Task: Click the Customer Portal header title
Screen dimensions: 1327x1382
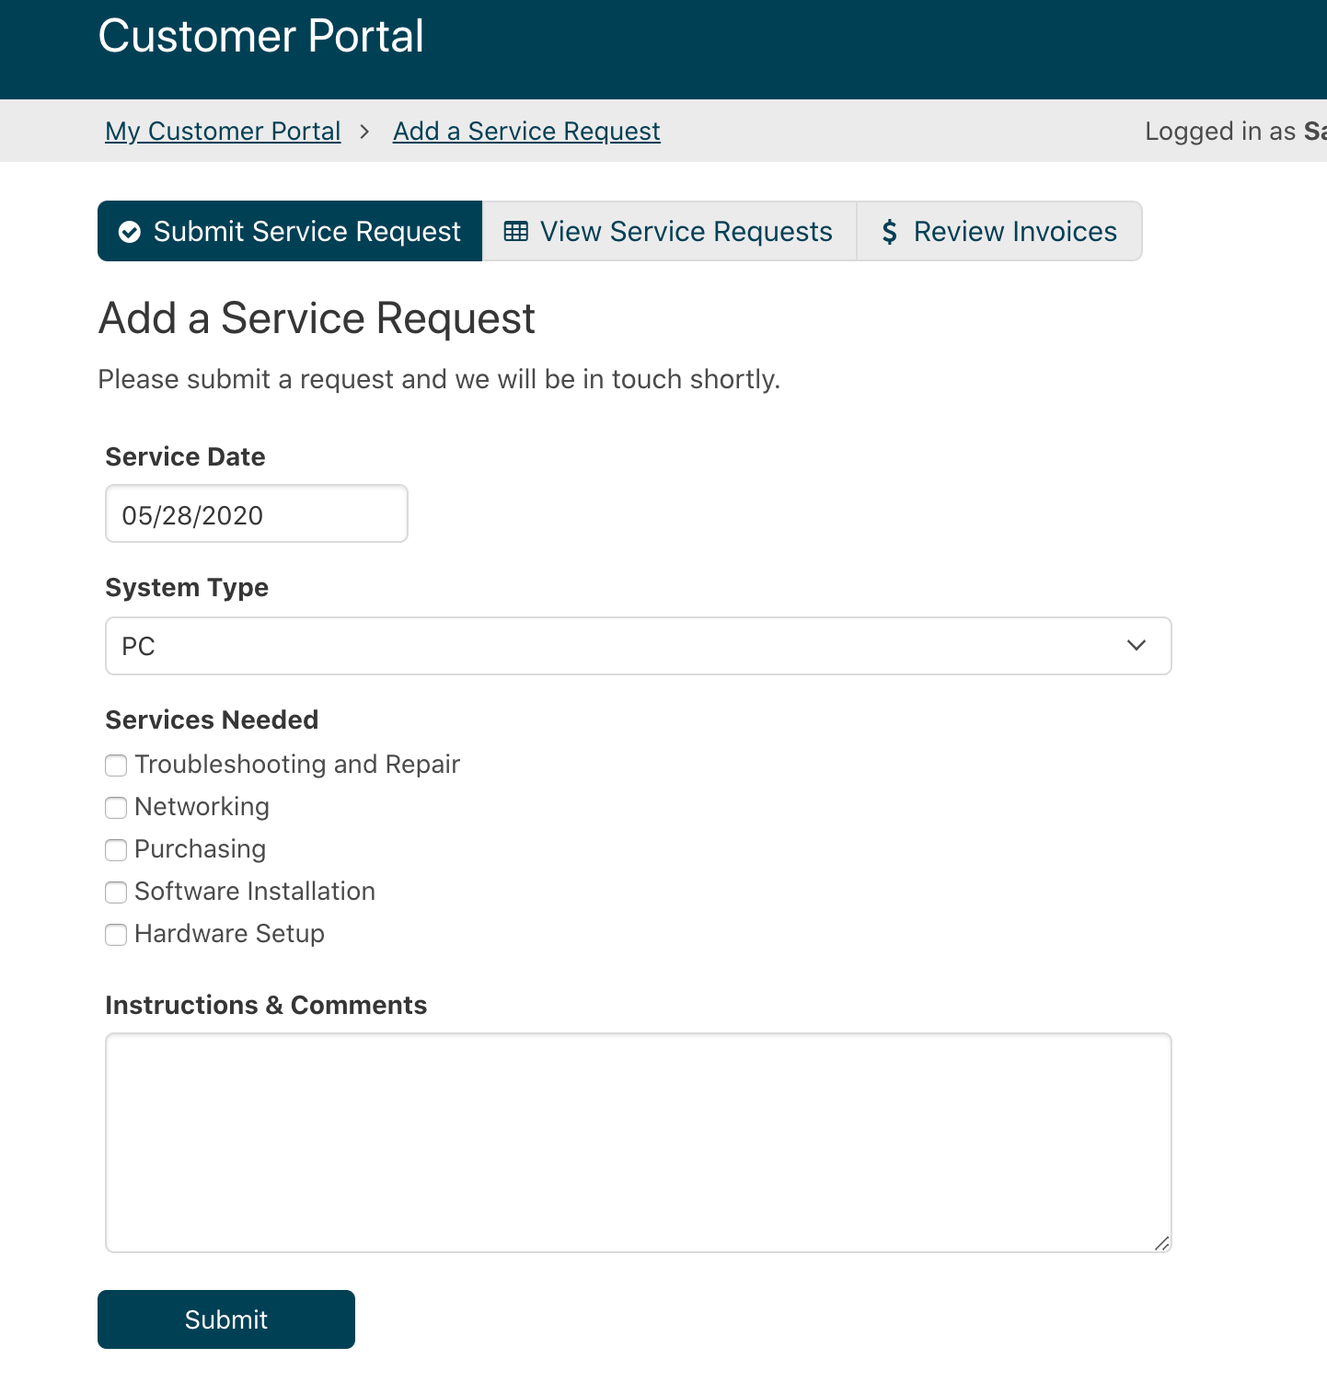Action: tap(261, 37)
